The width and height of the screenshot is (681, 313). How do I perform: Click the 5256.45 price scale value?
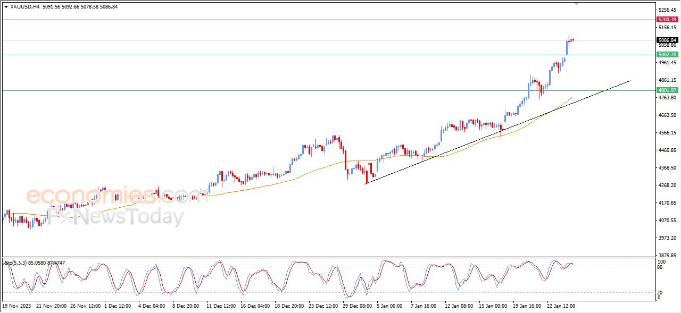pyautogui.click(x=667, y=10)
